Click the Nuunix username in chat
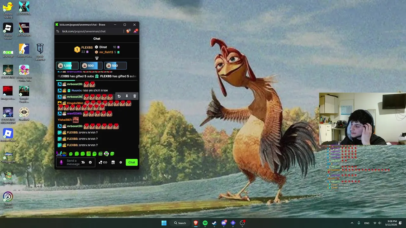The image size is (406, 228). [76, 91]
